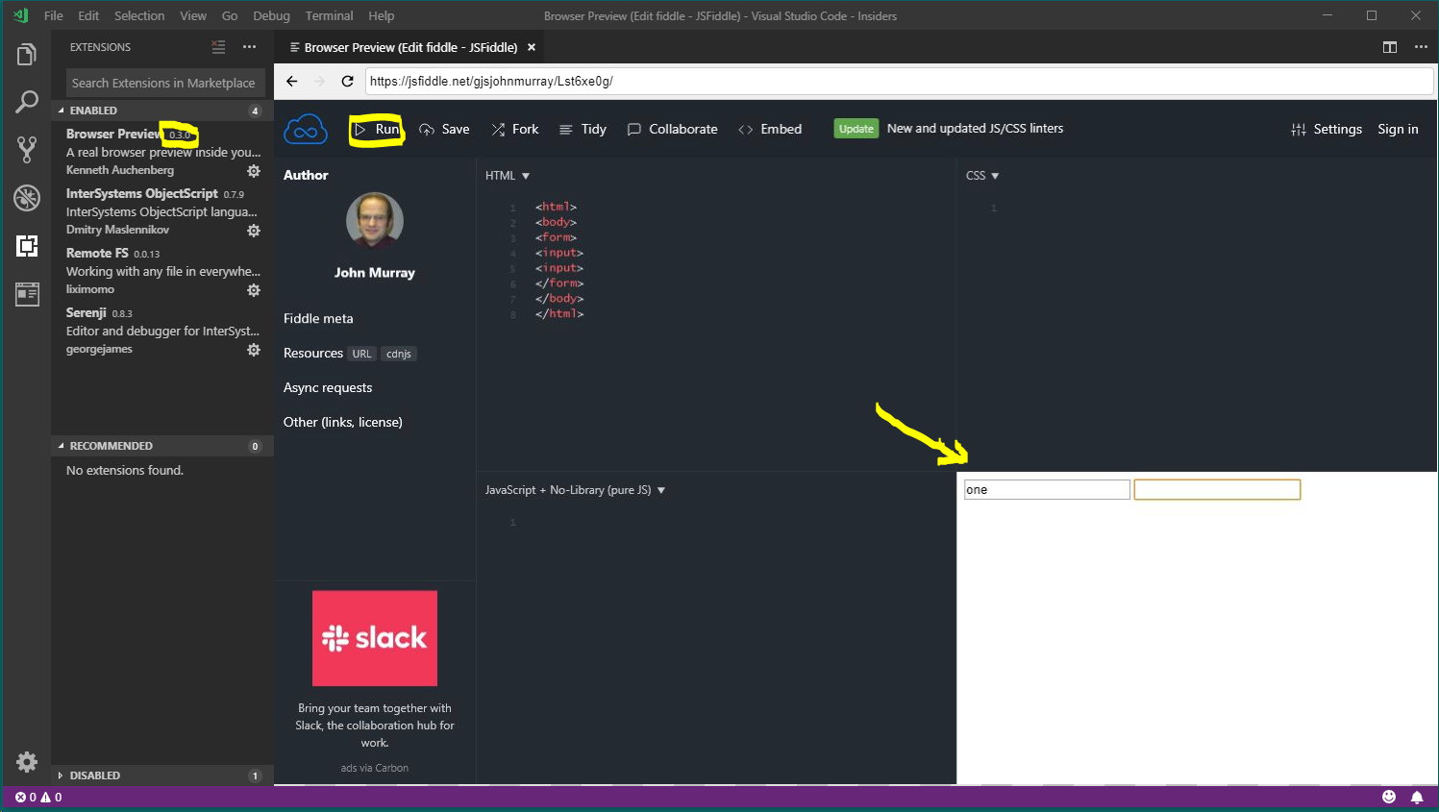
Task: Open the Source Control icon in the sidebar
Action: coord(26,149)
